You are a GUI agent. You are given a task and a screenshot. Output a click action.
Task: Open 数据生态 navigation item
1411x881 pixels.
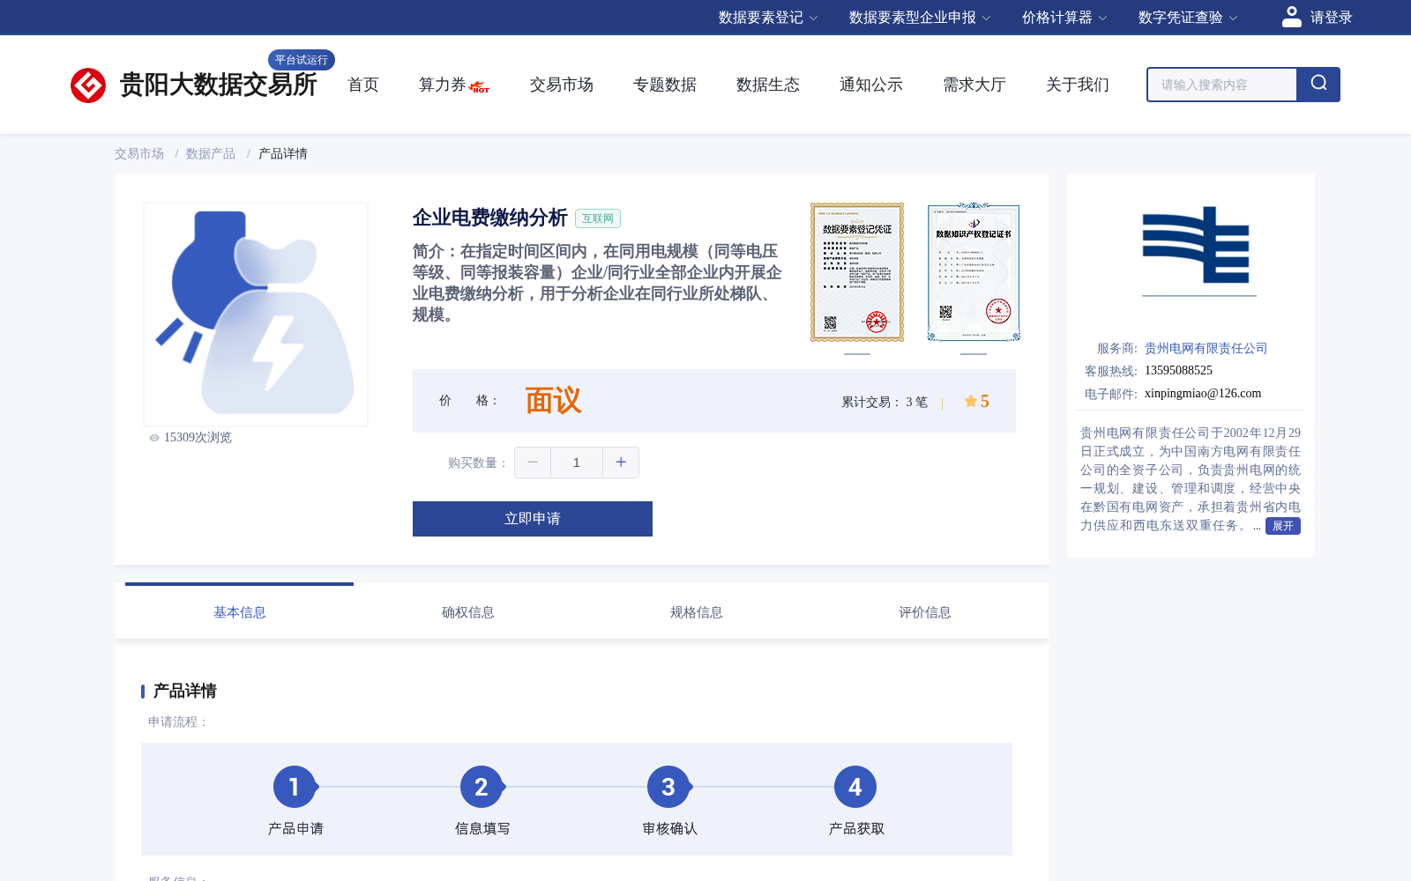(x=768, y=85)
